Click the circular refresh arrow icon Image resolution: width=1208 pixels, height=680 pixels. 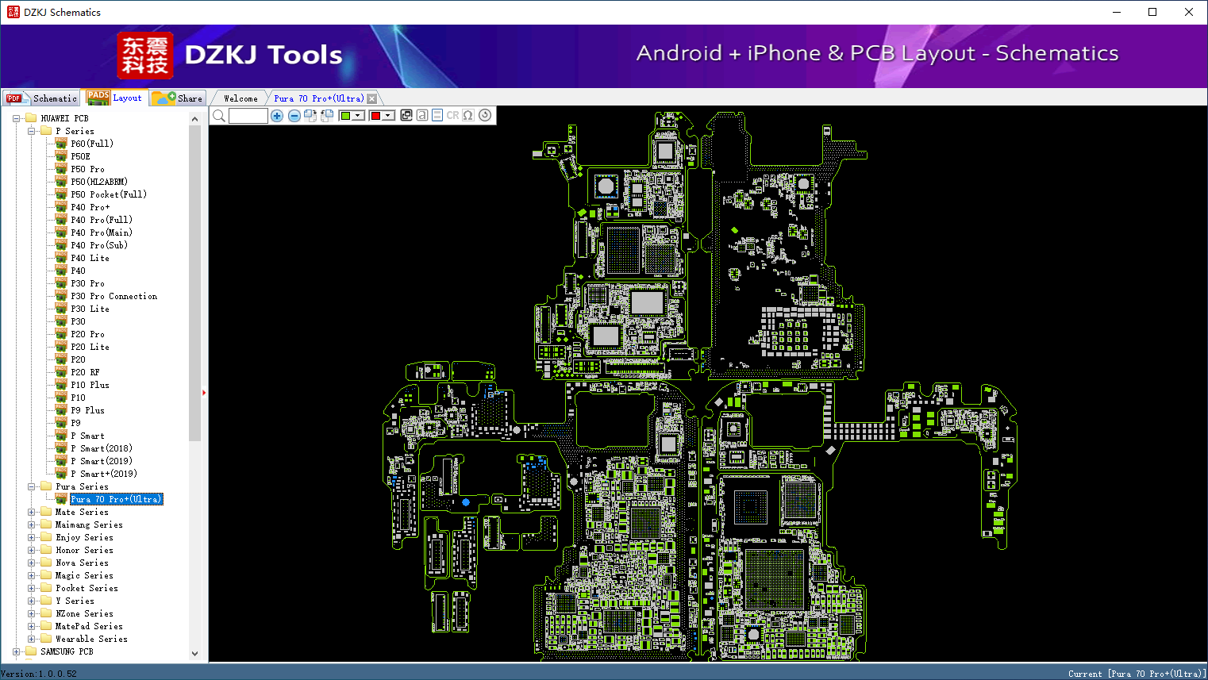click(x=485, y=115)
